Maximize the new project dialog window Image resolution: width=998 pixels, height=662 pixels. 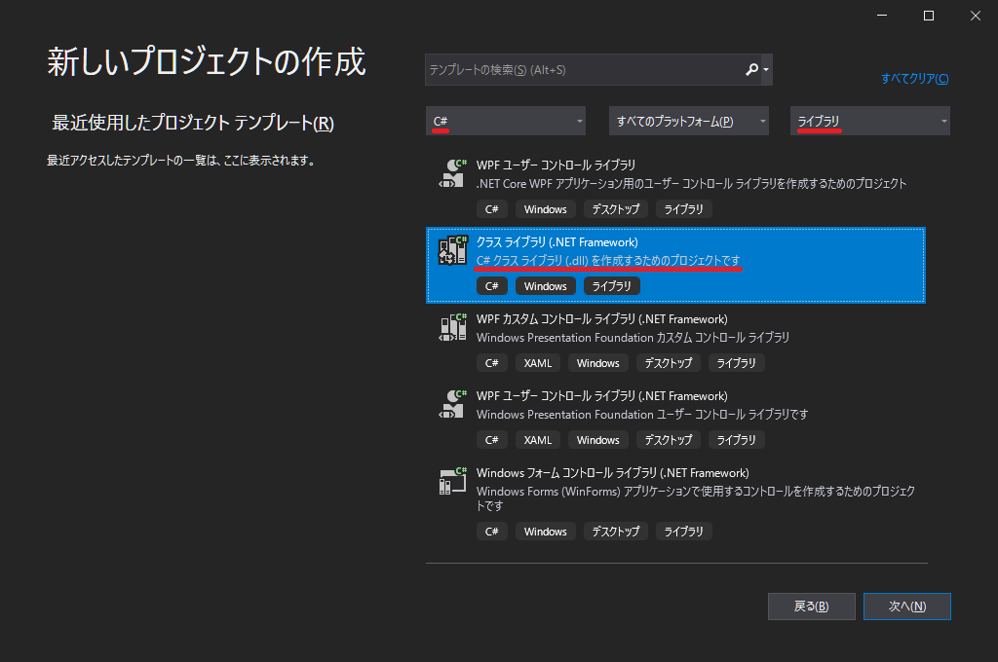click(x=929, y=16)
